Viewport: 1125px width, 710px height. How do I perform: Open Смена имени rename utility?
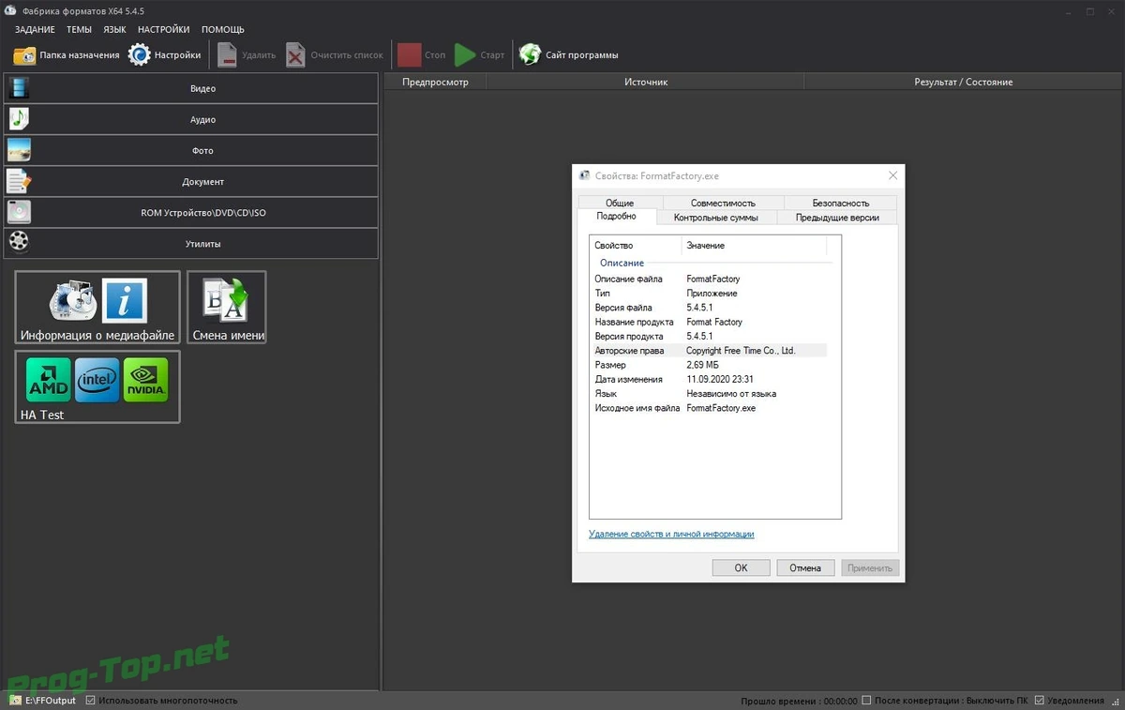tap(227, 308)
